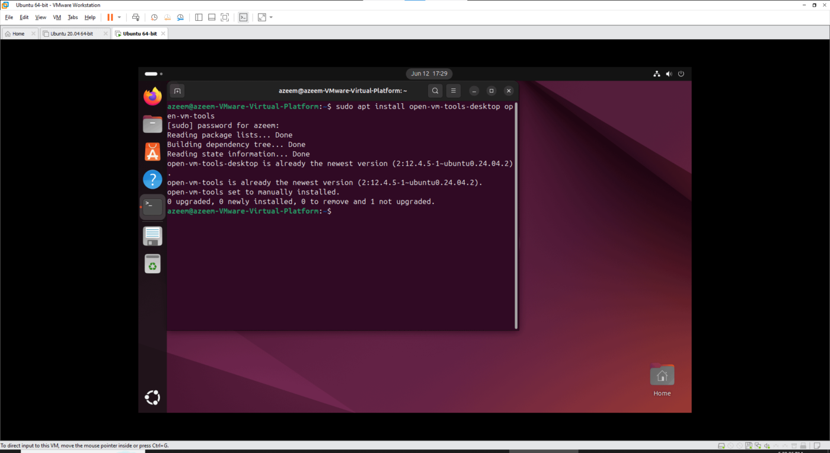
Task: Show or hide the VMware library pane
Action: point(199,17)
